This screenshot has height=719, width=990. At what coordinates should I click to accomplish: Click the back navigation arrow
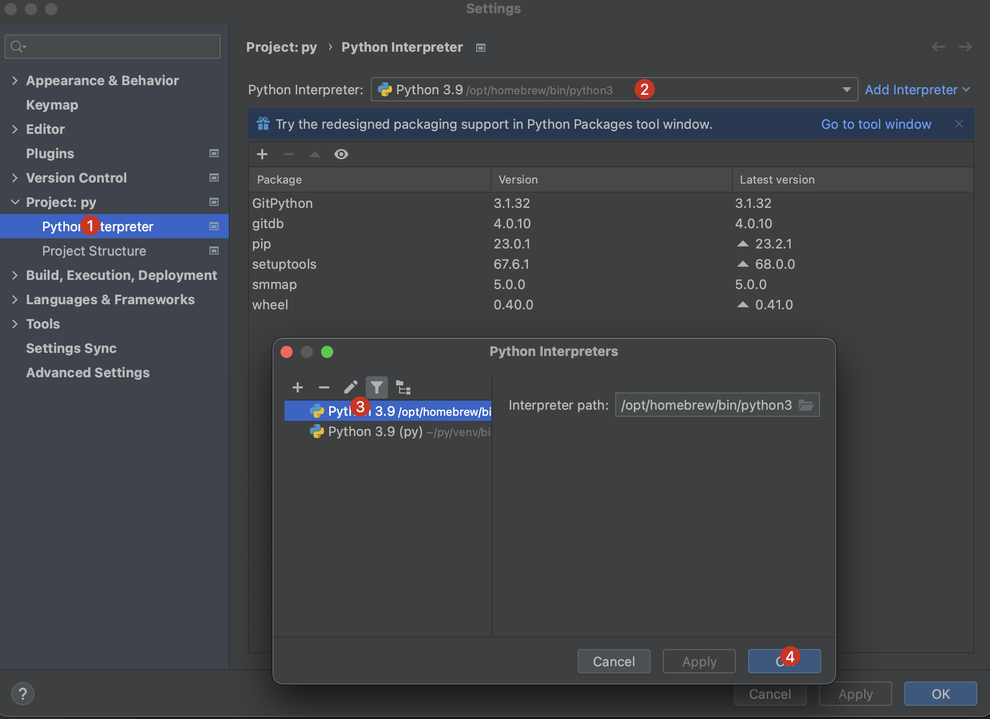938,47
